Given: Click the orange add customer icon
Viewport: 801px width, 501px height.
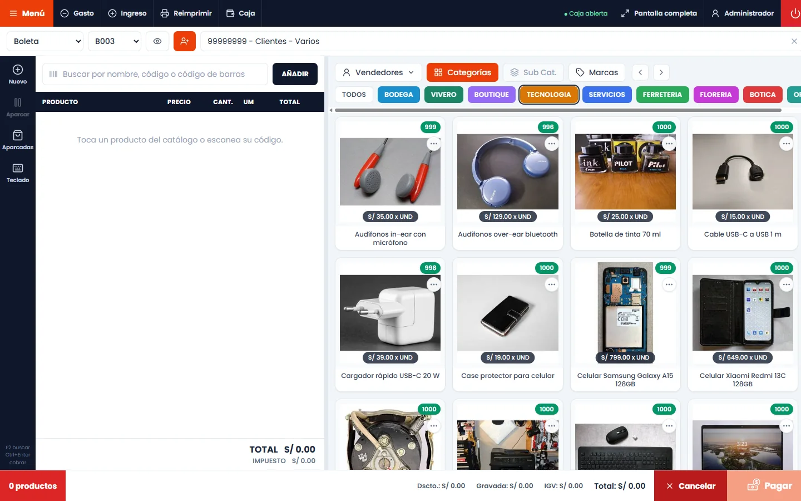Looking at the screenshot, I should (x=185, y=41).
